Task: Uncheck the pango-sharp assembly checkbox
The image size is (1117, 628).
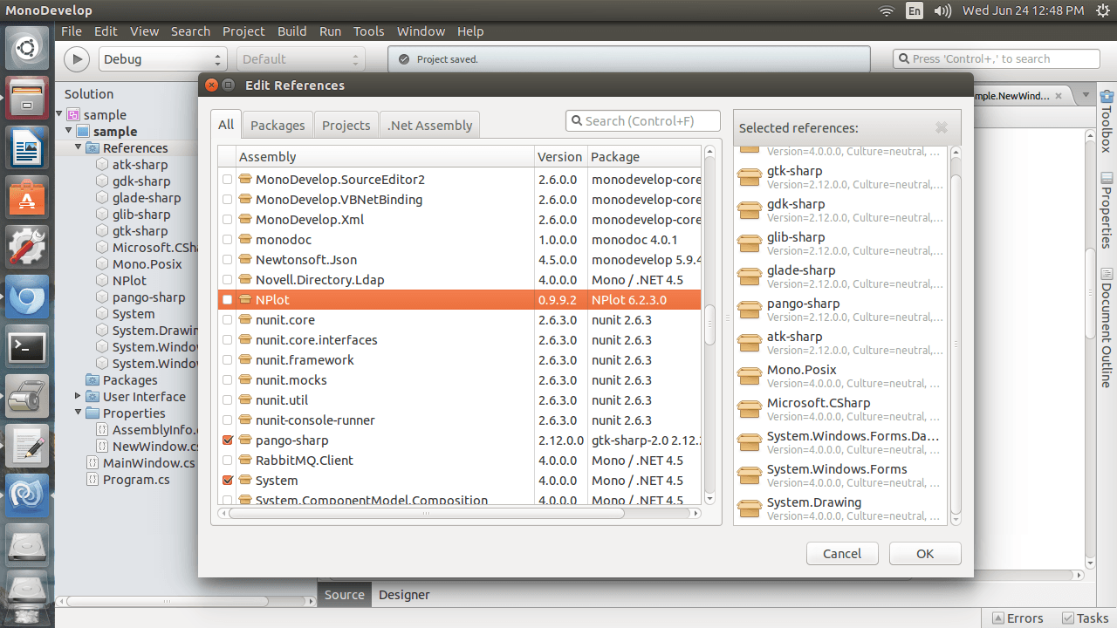Action: click(x=228, y=440)
